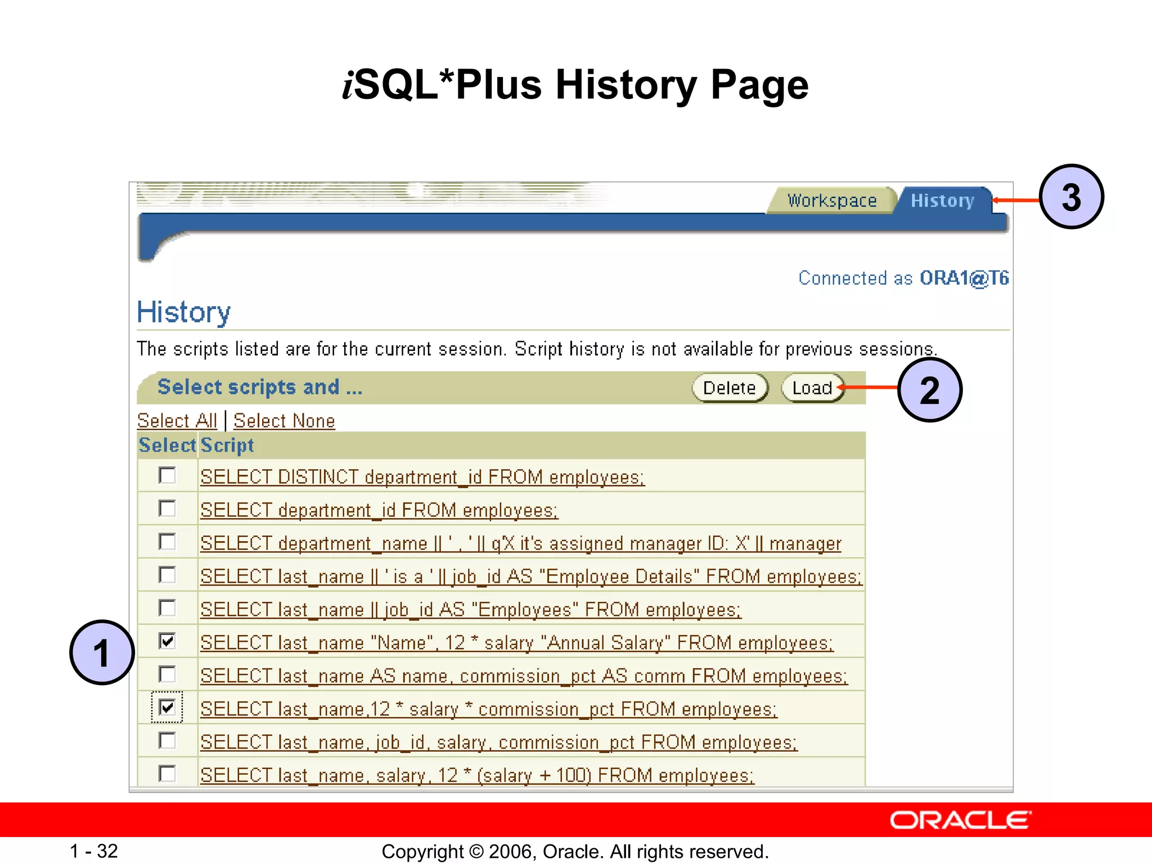Uncheck the salary * commission_pct script checkbox
The image size is (1152, 864).
(167, 707)
